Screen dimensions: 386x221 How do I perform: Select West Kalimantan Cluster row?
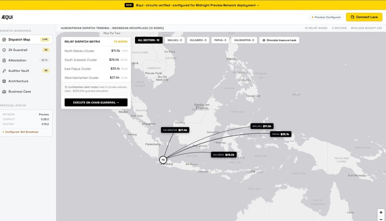coord(96,77)
